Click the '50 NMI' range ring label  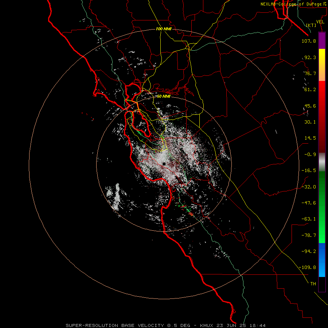(164, 96)
